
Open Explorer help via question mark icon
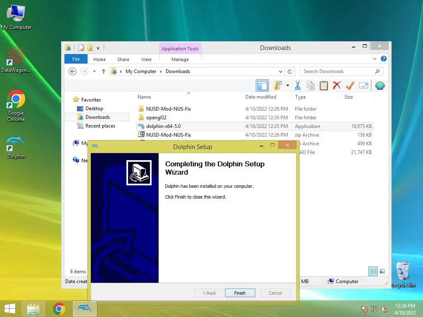pos(384,59)
